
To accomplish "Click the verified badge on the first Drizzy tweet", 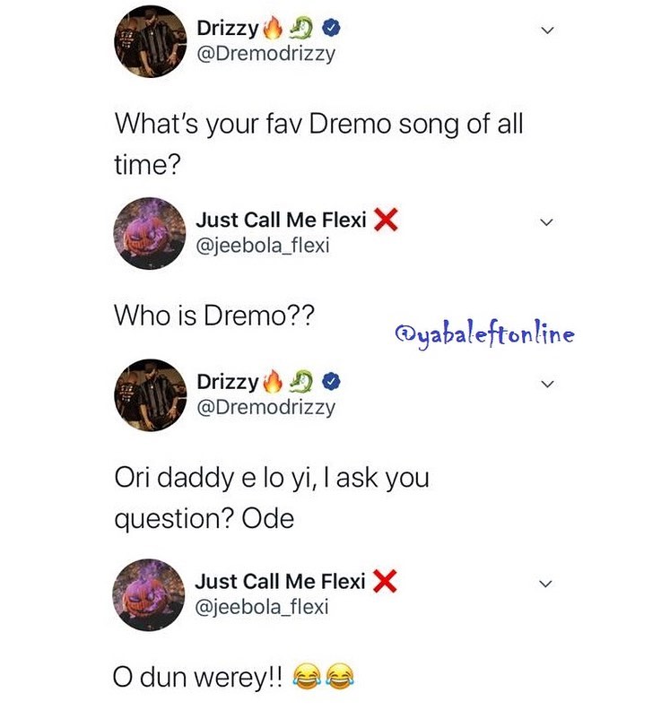I will tap(330, 30).
